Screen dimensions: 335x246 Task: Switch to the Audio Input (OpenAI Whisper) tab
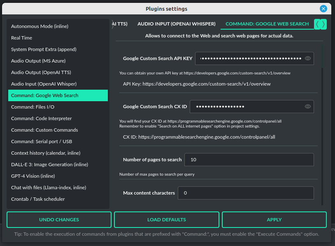point(176,24)
